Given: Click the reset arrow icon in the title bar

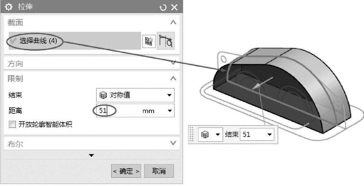Looking at the screenshot, I should pos(163,7).
